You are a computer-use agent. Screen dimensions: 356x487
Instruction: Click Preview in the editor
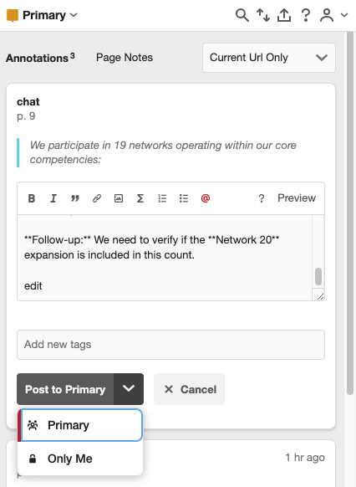[x=297, y=198]
